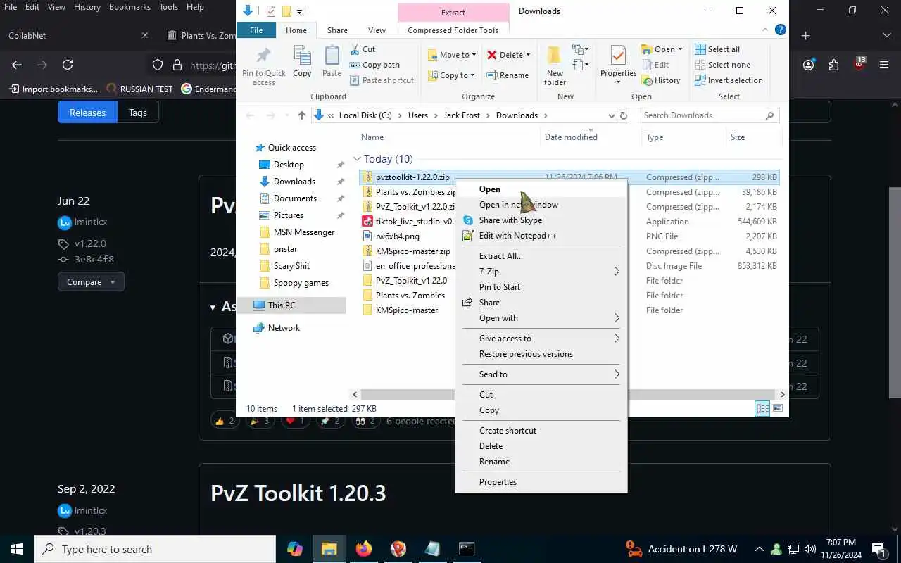Open Explorer Help question mark icon
Image resolution: width=901 pixels, height=563 pixels.
pyautogui.click(x=780, y=30)
